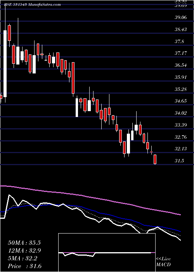Click the 34.02 price axis label
Image resolution: width=194 pixels, height=272 pixels.
tap(181, 113)
